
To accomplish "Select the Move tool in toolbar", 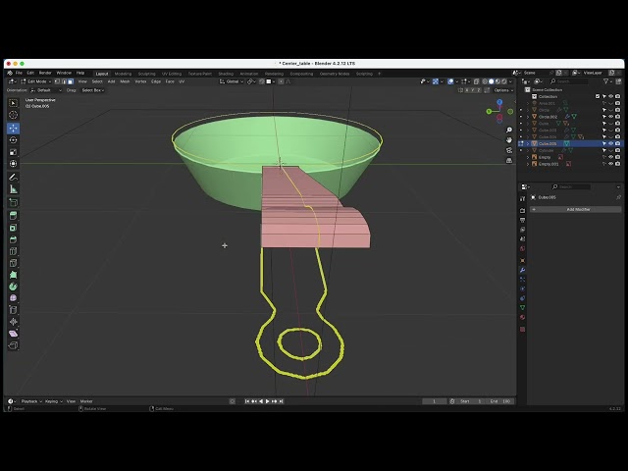I will click(13, 129).
